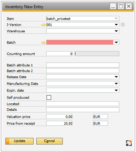The height and width of the screenshot is (152, 136).
Task: Click the Inventory New Entry title text
Action: click(24, 7)
